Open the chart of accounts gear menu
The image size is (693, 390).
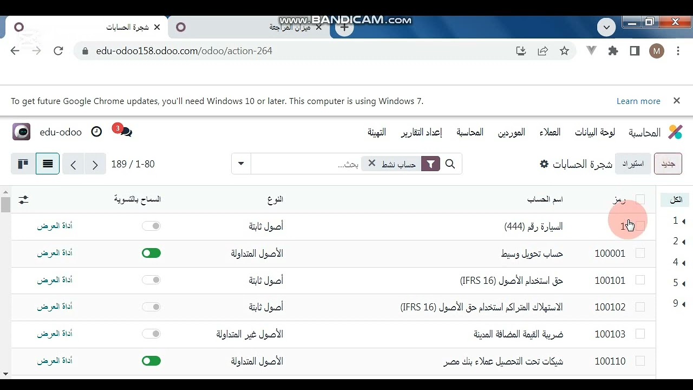click(544, 164)
